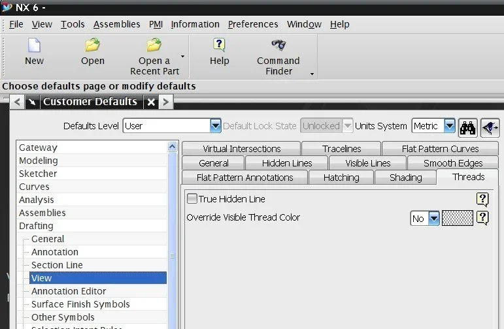Click the Manage Current Settings icon
The width and height of the screenshot is (504, 329).
point(490,128)
